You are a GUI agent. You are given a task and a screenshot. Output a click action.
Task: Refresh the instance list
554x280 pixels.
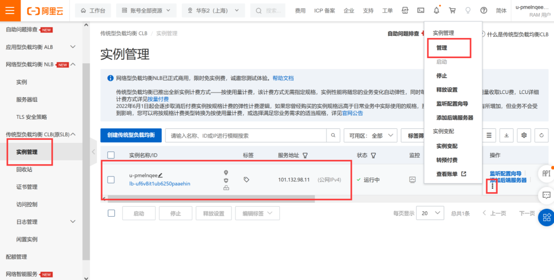pos(541,135)
